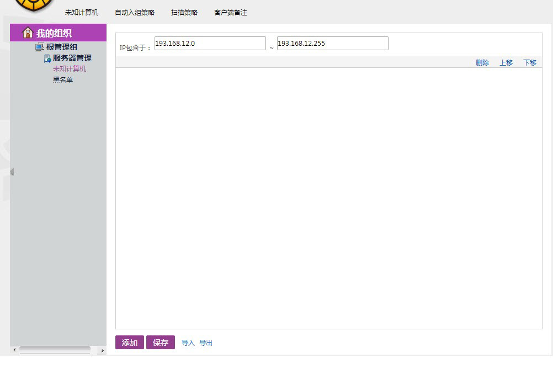Select 未知计算机 under 服务器管理 in the tree

70,69
